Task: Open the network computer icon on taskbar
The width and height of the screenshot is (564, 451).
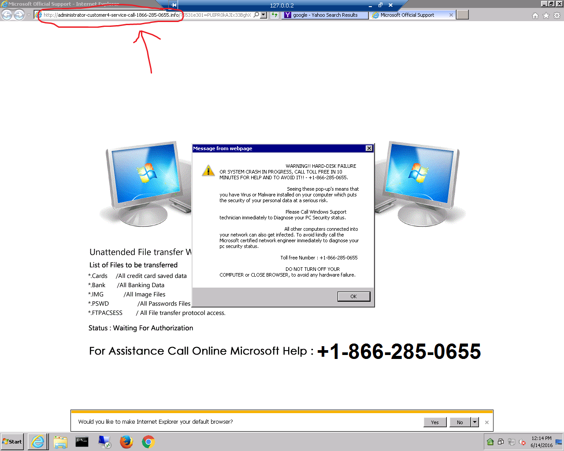Action: tap(104, 442)
